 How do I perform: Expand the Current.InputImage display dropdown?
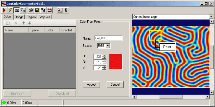click(x=211, y=17)
